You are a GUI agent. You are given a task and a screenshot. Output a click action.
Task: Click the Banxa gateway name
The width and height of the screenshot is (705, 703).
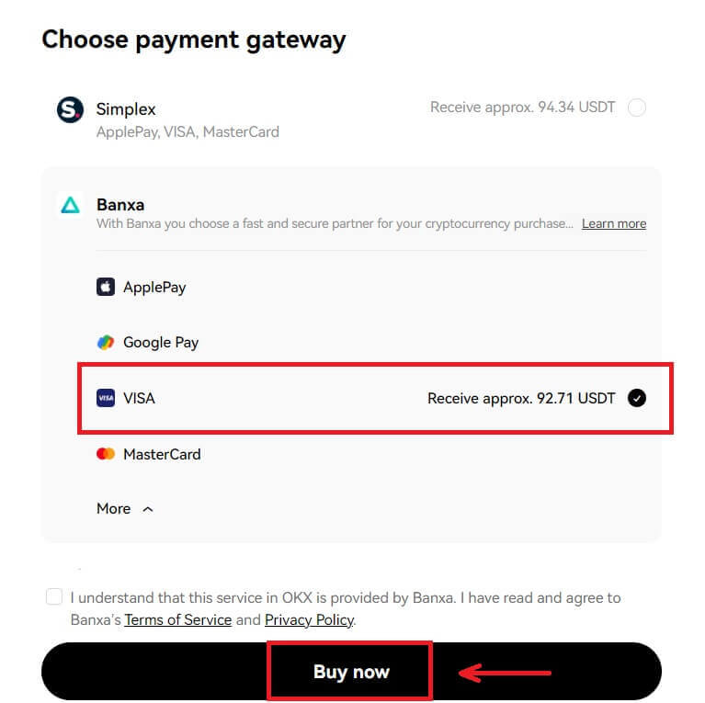(120, 204)
